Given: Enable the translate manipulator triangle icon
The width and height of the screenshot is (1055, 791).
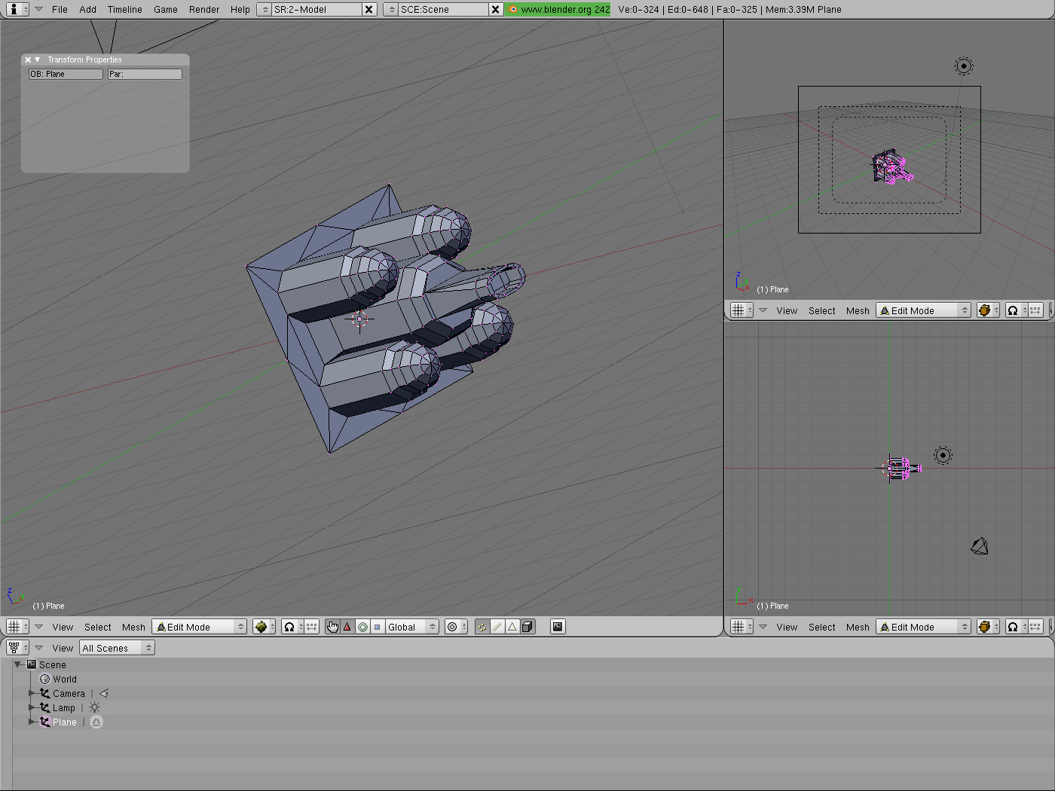Looking at the screenshot, I should click(x=347, y=627).
